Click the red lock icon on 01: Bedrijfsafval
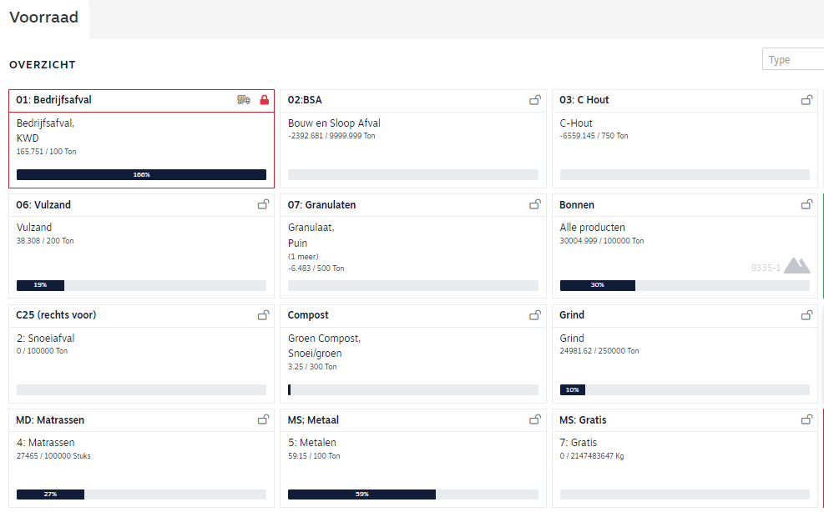Screen dimensions: 824x512 pos(265,100)
